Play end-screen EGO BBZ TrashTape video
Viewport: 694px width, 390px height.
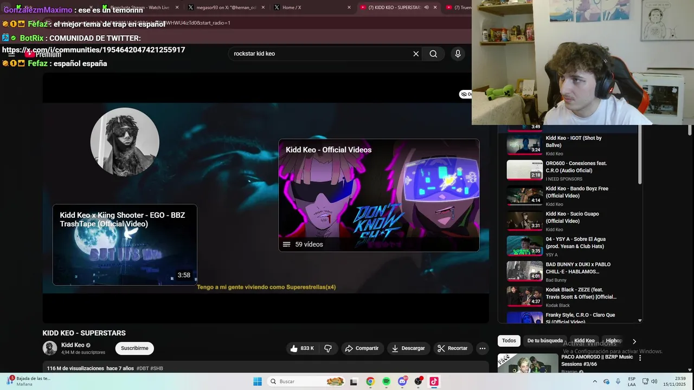pos(125,244)
